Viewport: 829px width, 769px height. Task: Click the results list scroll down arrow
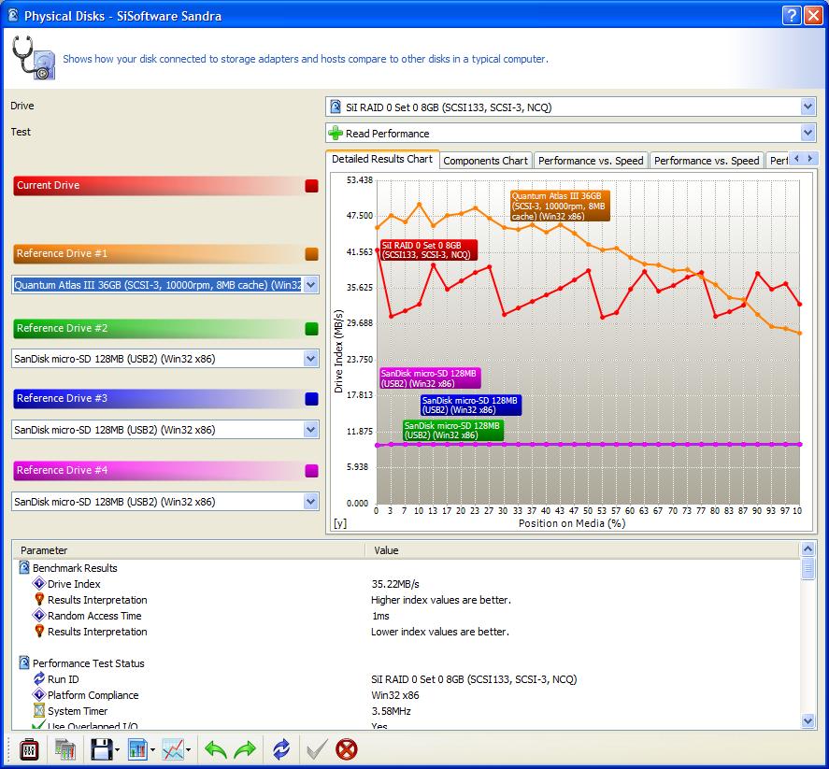(x=808, y=721)
